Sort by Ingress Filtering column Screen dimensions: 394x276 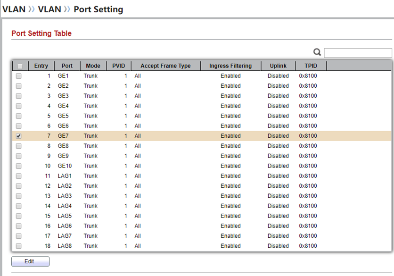click(x=230, y=66)
